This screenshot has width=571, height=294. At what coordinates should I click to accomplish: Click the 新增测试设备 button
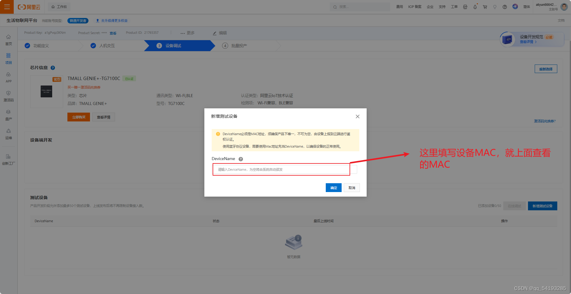pyautogui.click(x=542, y=206)
